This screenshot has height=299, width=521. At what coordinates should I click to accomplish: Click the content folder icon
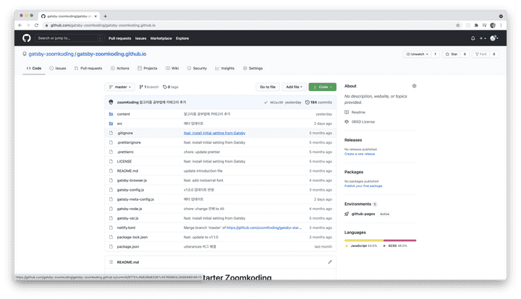(111, 114)
